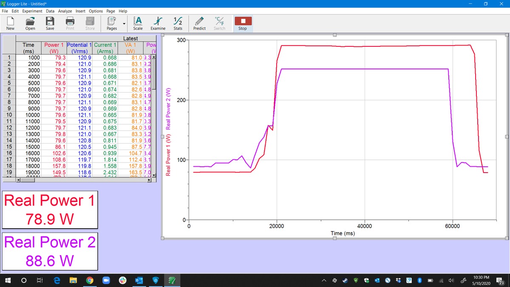Click the Time (ms) x-axis label
The image size is (510, 287).
coord(343,233)
